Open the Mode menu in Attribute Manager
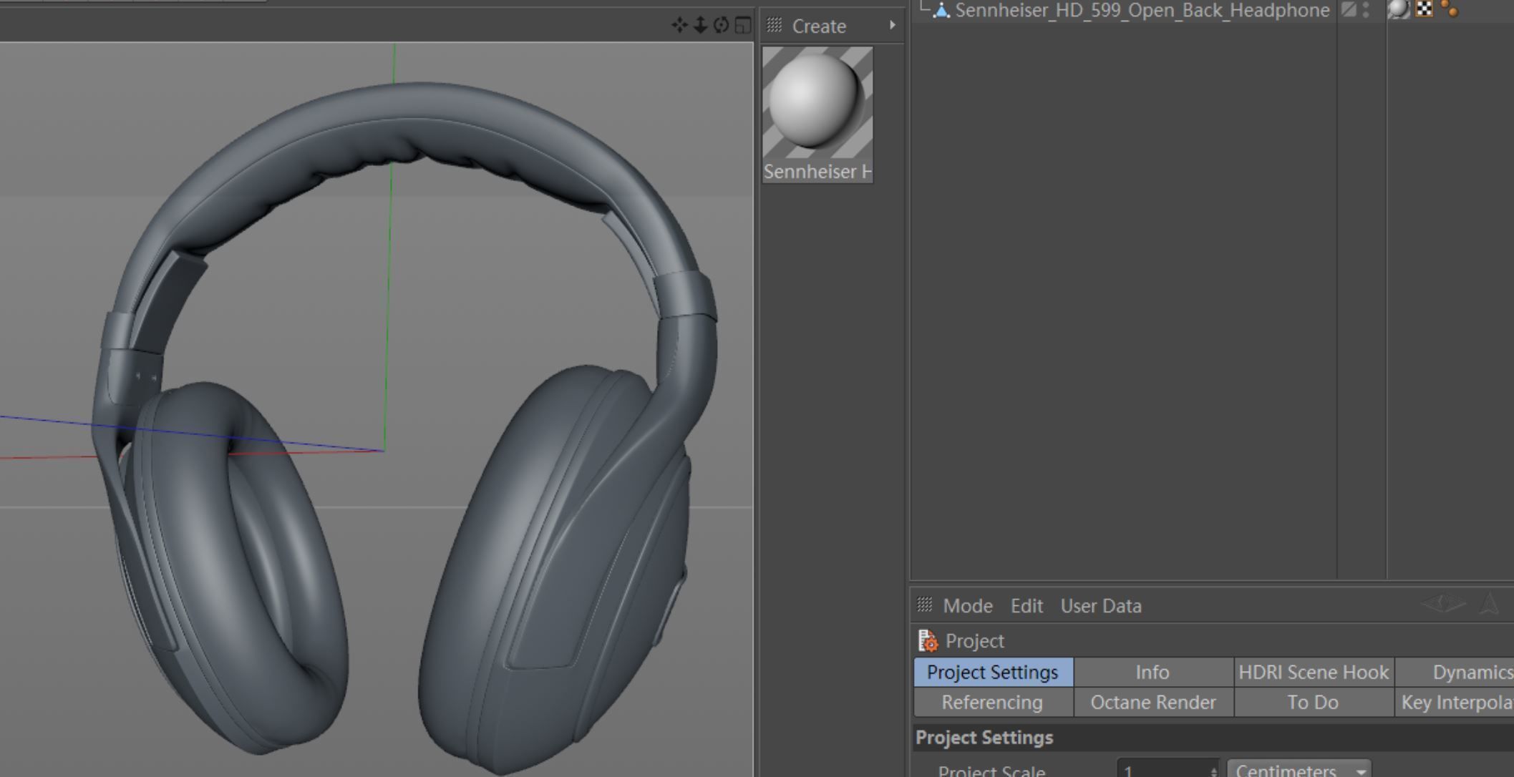Image resolution: width=1514 pixels, height=777 pixels. 968,606
